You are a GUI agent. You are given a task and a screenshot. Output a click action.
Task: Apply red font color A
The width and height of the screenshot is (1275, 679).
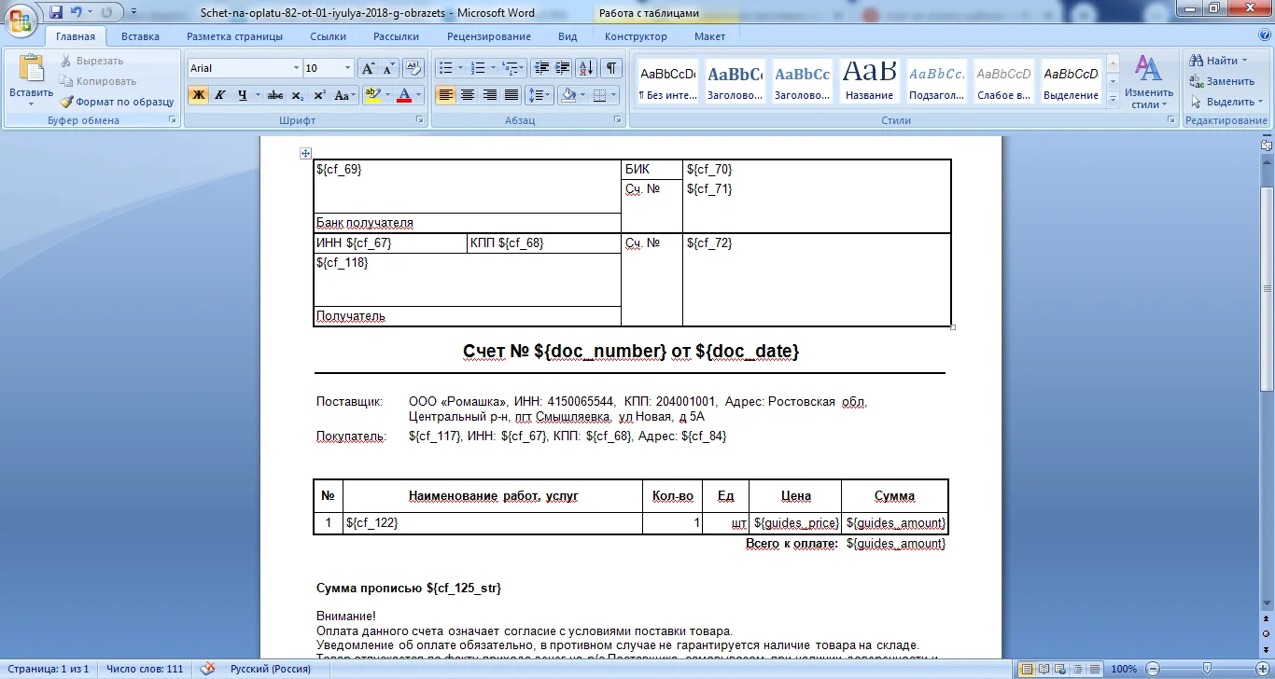pos(404,95)
